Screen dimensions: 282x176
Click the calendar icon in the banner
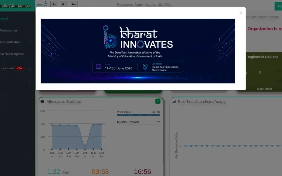coord(98,67)
